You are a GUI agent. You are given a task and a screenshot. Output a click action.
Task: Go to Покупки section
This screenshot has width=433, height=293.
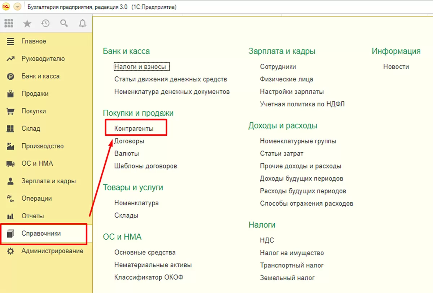[x=34, y=111]
